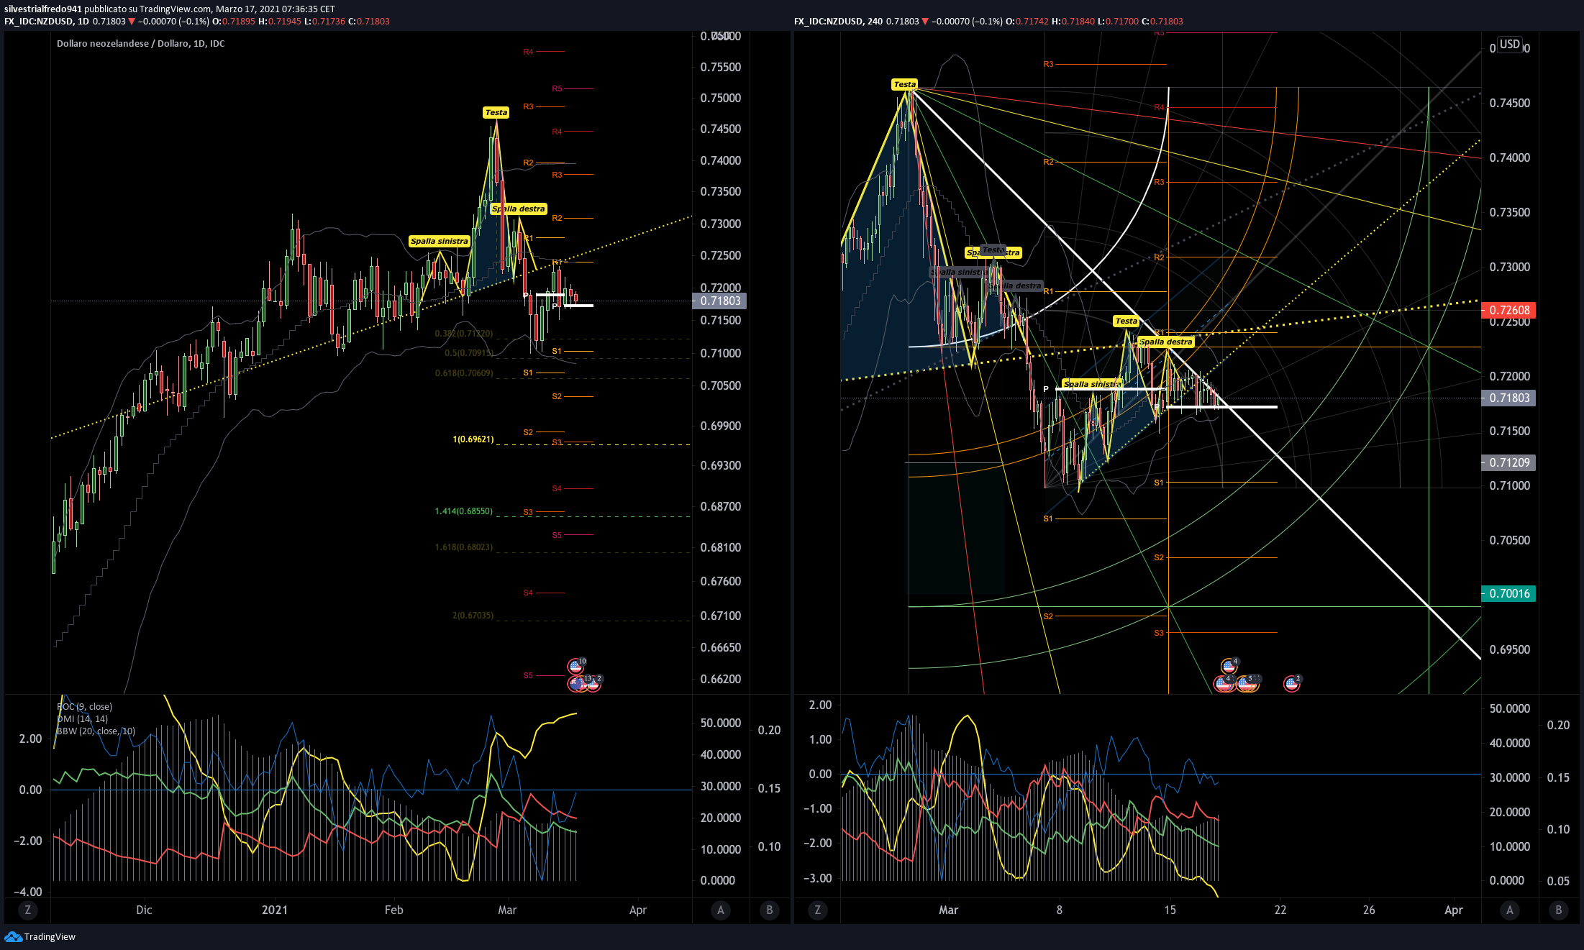Select the 0.618(0.70609) Fibonacci level label

click(x=464, y=373)
